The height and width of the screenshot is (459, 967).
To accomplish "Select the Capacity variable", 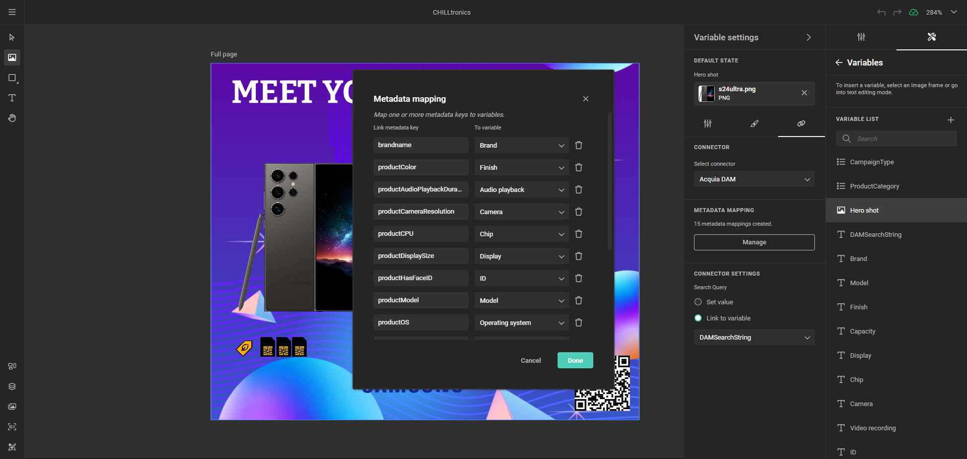I will click(x=896, y=331).
